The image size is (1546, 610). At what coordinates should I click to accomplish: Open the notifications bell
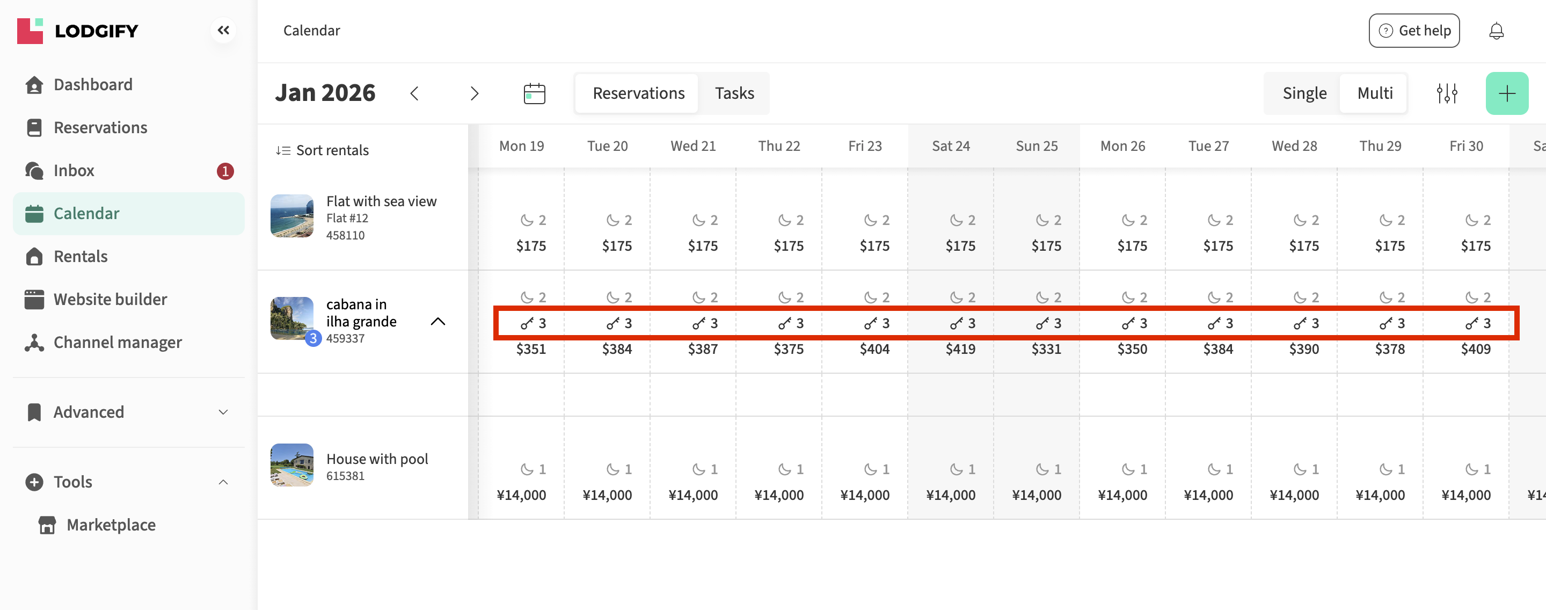point(1496,31)
